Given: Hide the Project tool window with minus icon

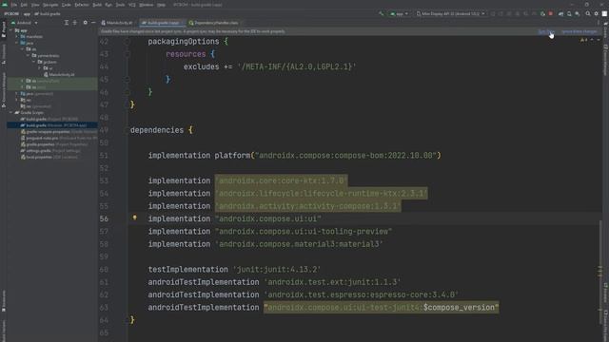Looking at the screenshot, I should tap(93, 23).
